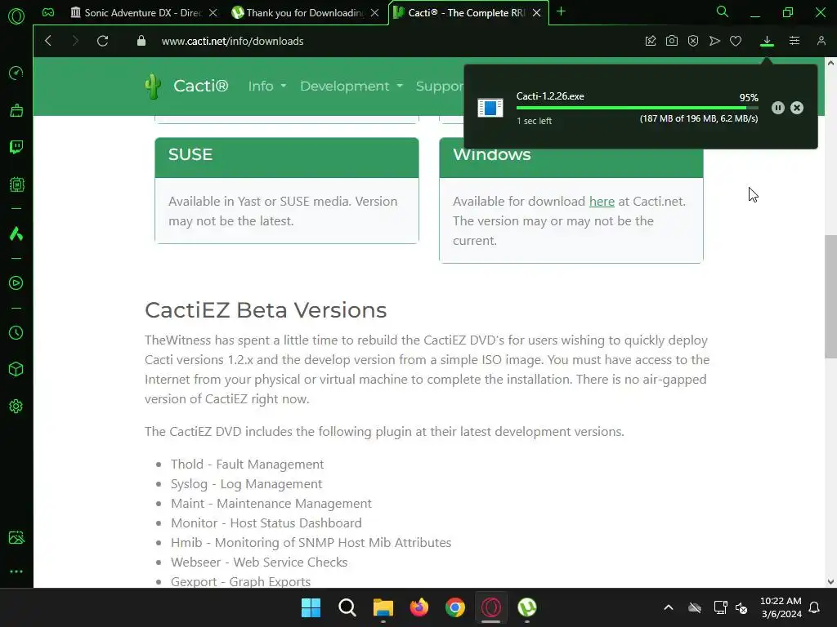Viewport: 837px width, 627px height.
Task: Reload the Cacti downloads page
Action: pyautogui.click(x=102, y=41)
